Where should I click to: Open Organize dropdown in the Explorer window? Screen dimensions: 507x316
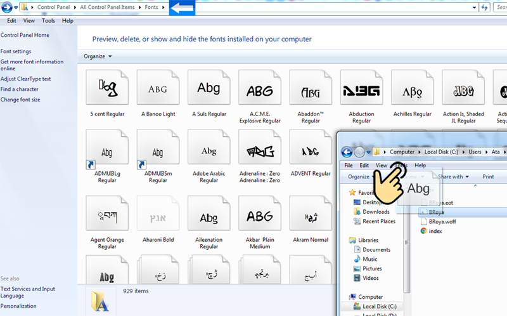pyautogui.click(x=361, y=176)
